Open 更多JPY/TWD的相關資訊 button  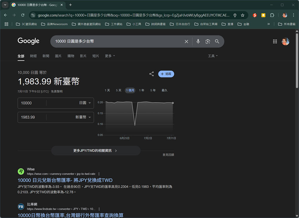[96, 151]
